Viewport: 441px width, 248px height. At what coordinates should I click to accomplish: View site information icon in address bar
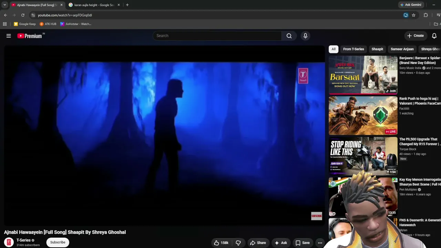(x=33, y=15)
